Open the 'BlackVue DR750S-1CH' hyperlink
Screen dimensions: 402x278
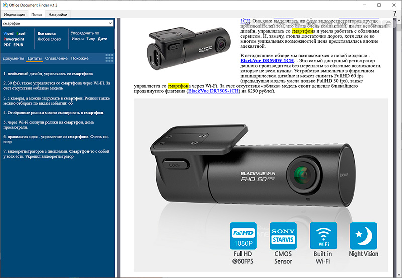(x=218, y=91)
